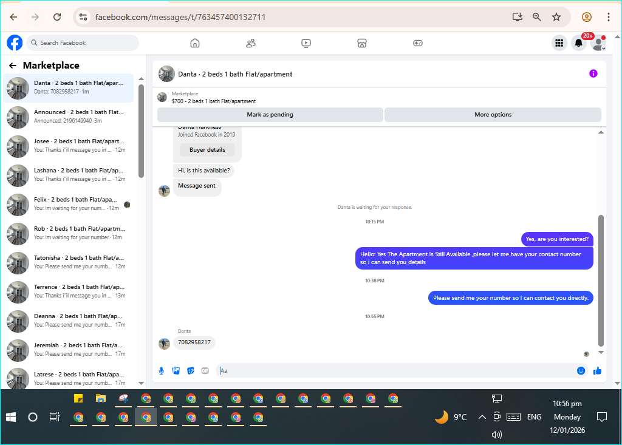This screenshot has height=445, width=622.
Task: Open Windows notification center
Action: click(x=602, y=417)
